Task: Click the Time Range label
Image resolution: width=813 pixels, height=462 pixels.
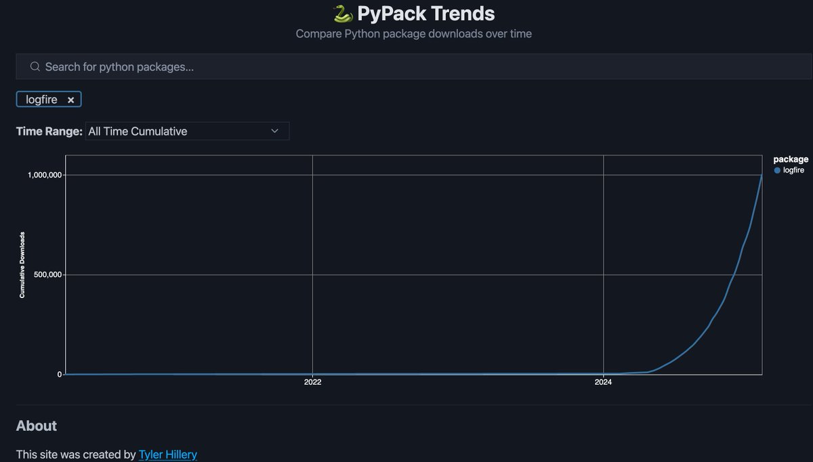Action: [x=49, y=131]
